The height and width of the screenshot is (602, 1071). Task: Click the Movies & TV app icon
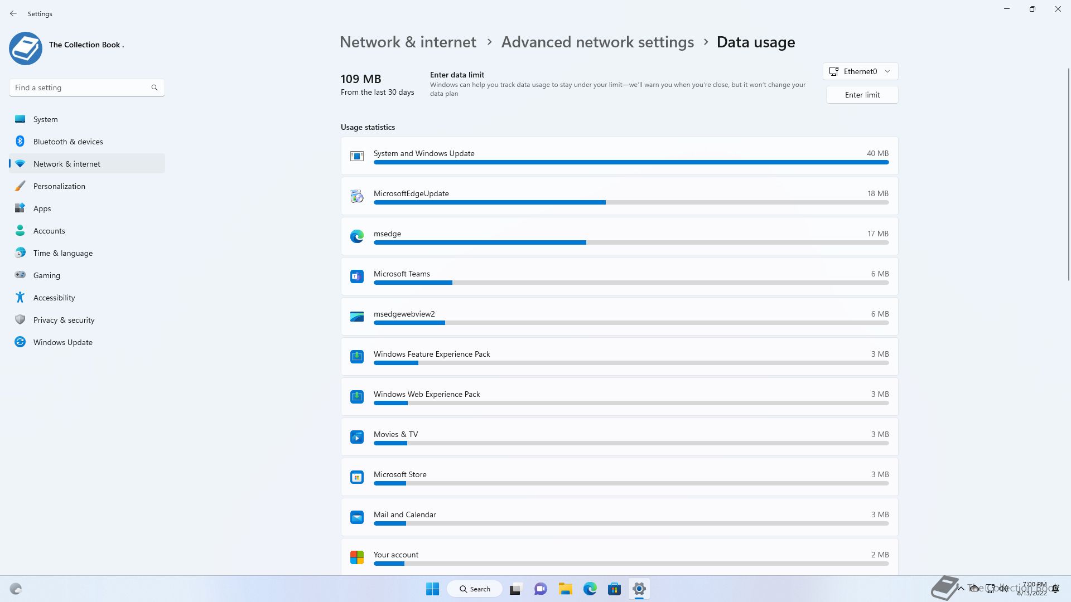357,437
